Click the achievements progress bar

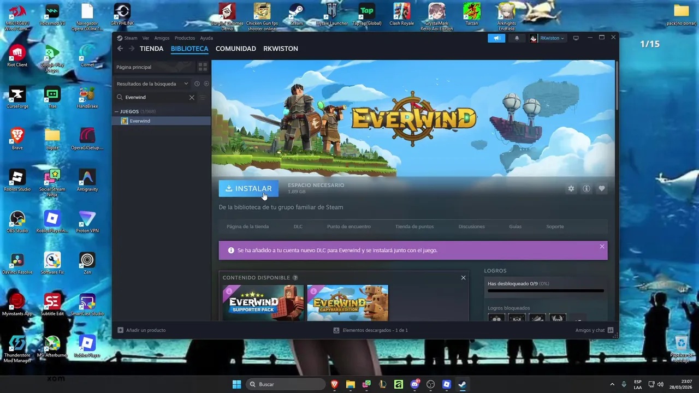pyautogui.click(x=546, y=291)
